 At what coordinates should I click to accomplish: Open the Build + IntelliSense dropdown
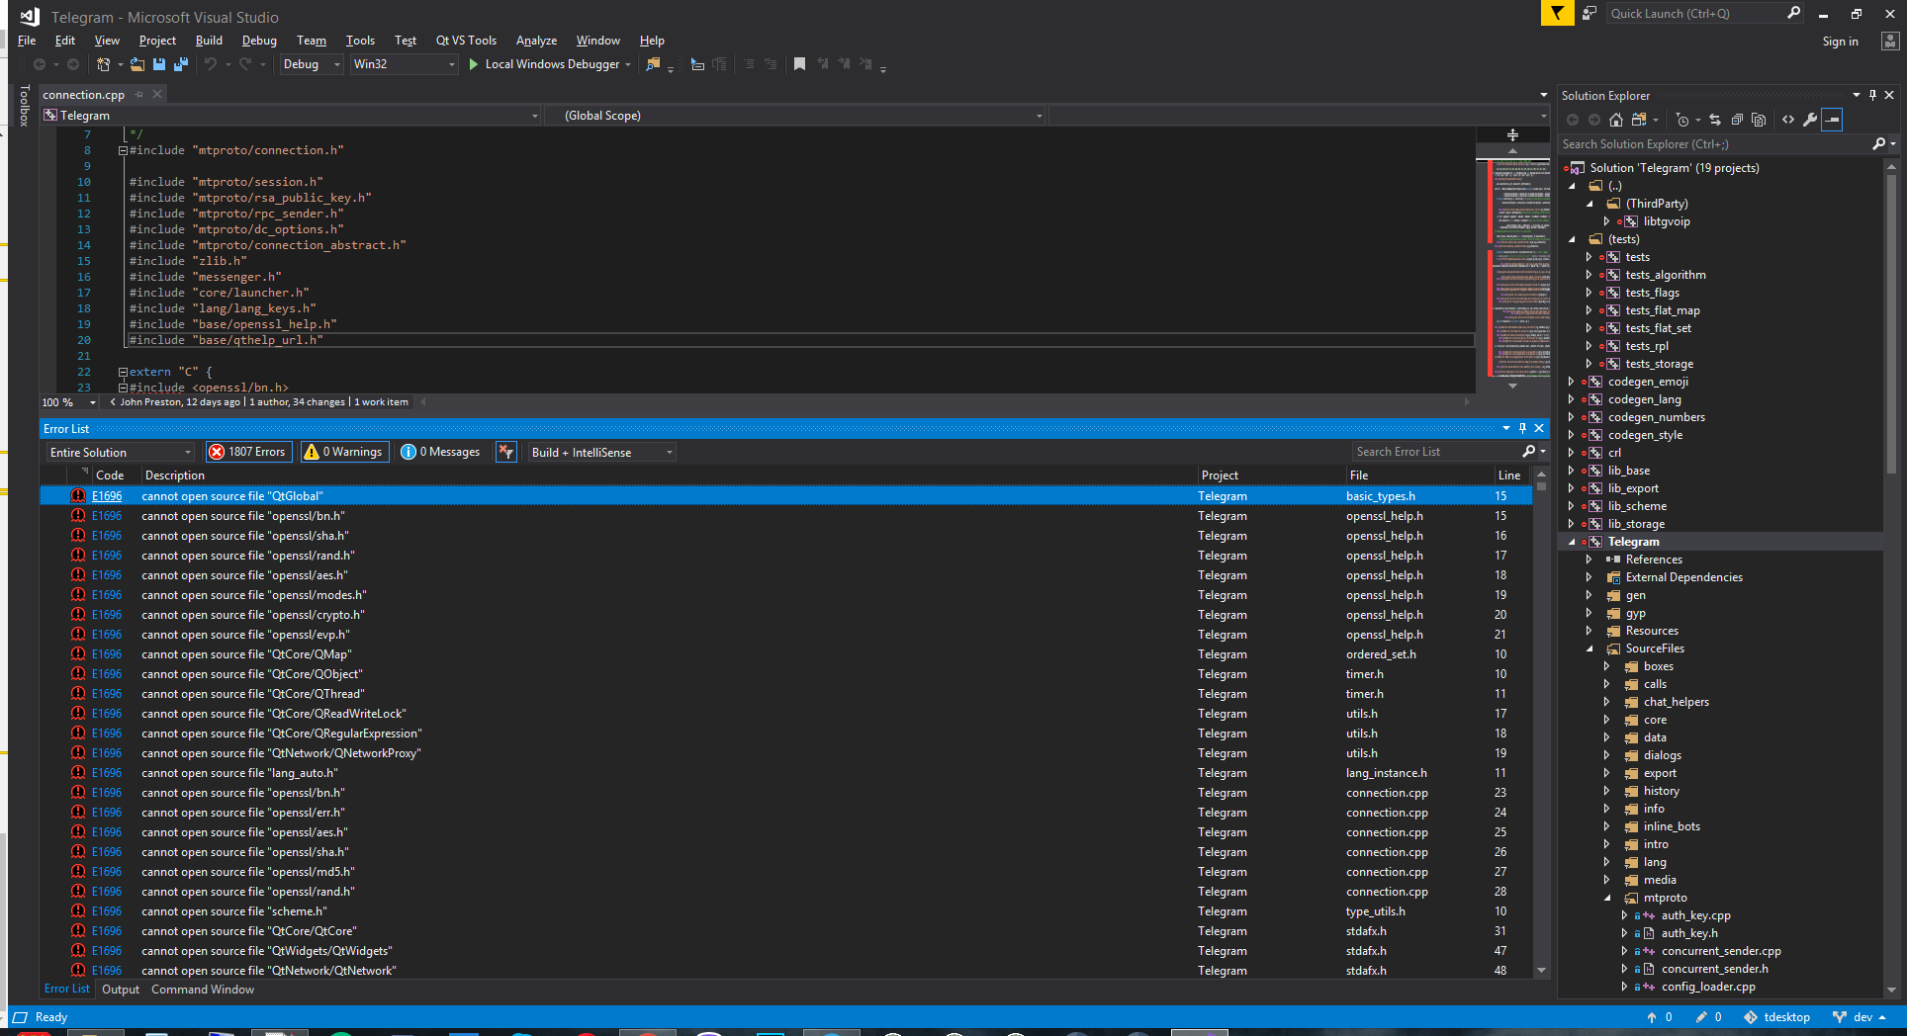click(599, 452)
